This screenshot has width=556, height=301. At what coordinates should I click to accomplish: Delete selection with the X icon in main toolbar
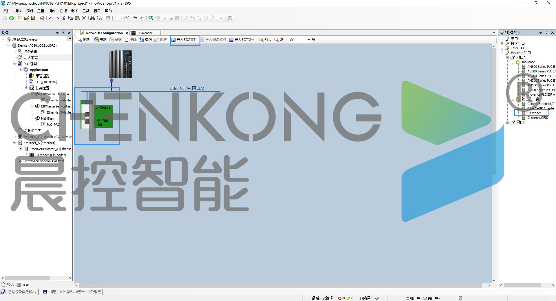pos(84,18)
